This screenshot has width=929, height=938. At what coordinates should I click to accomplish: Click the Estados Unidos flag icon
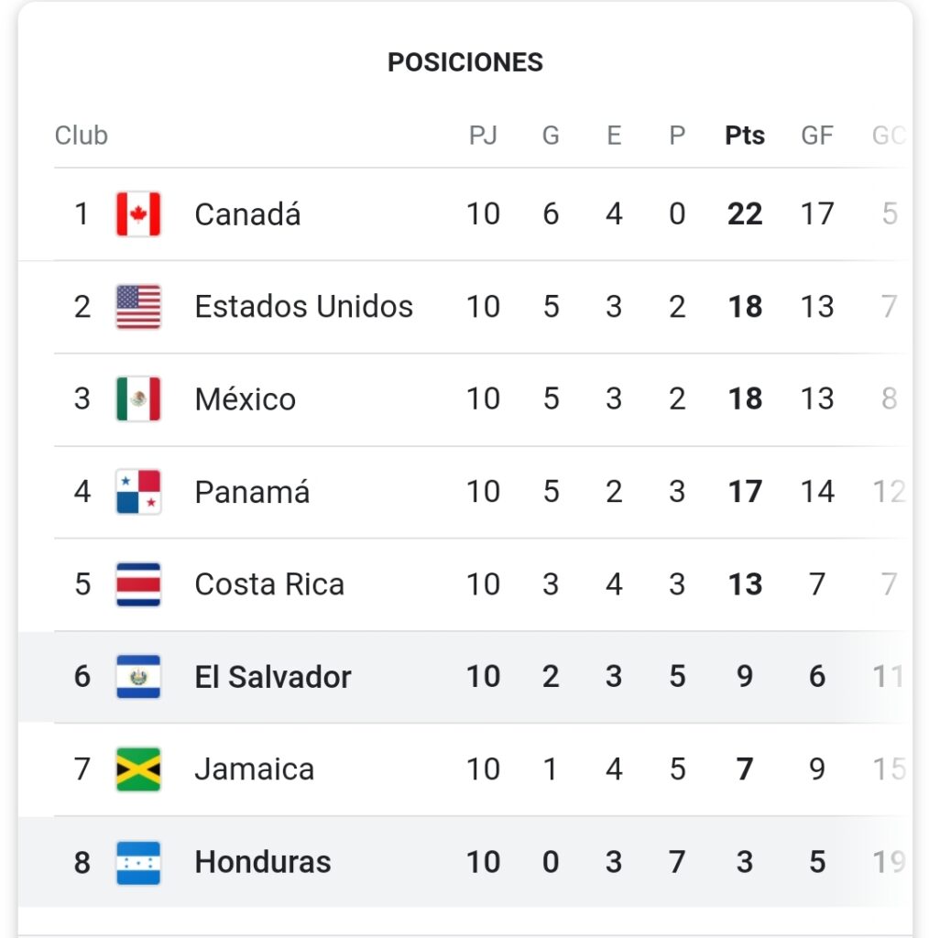(x=138, y=307)
